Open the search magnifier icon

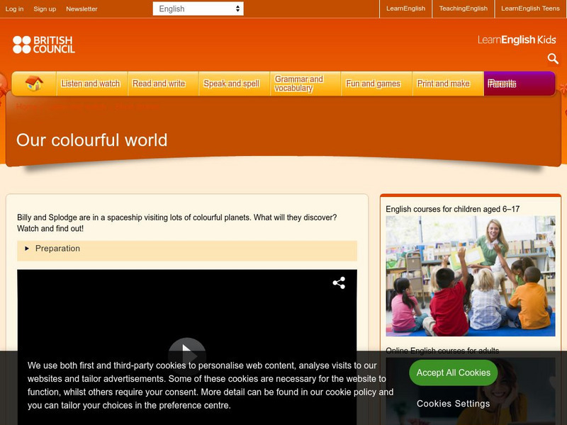(x=553, y=59)
